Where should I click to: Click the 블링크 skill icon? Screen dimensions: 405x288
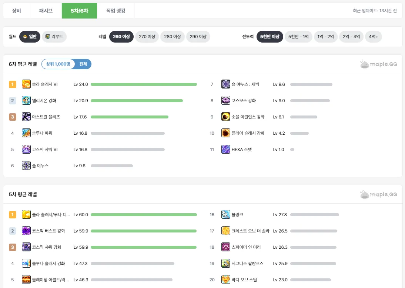click(x=226, y=214)
